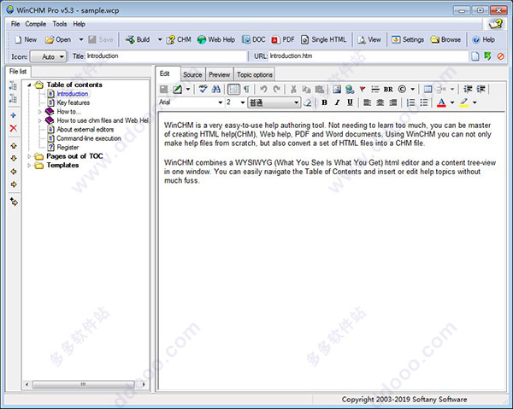The height and width of the screenshot is (409, 513).
Task: Toggle show paragraph marks
Action: (x=247, y=89)
